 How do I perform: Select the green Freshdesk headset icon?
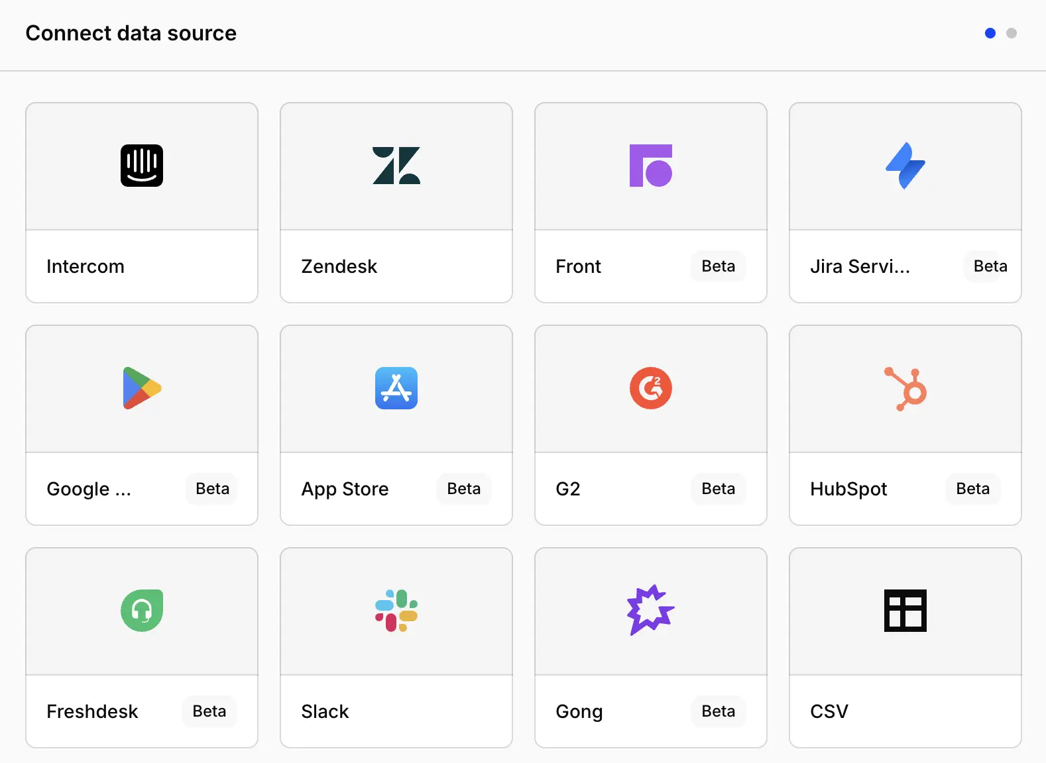142,611
